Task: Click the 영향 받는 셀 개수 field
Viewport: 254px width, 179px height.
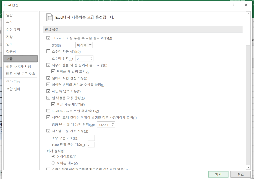Action: [x=104, y=125]
